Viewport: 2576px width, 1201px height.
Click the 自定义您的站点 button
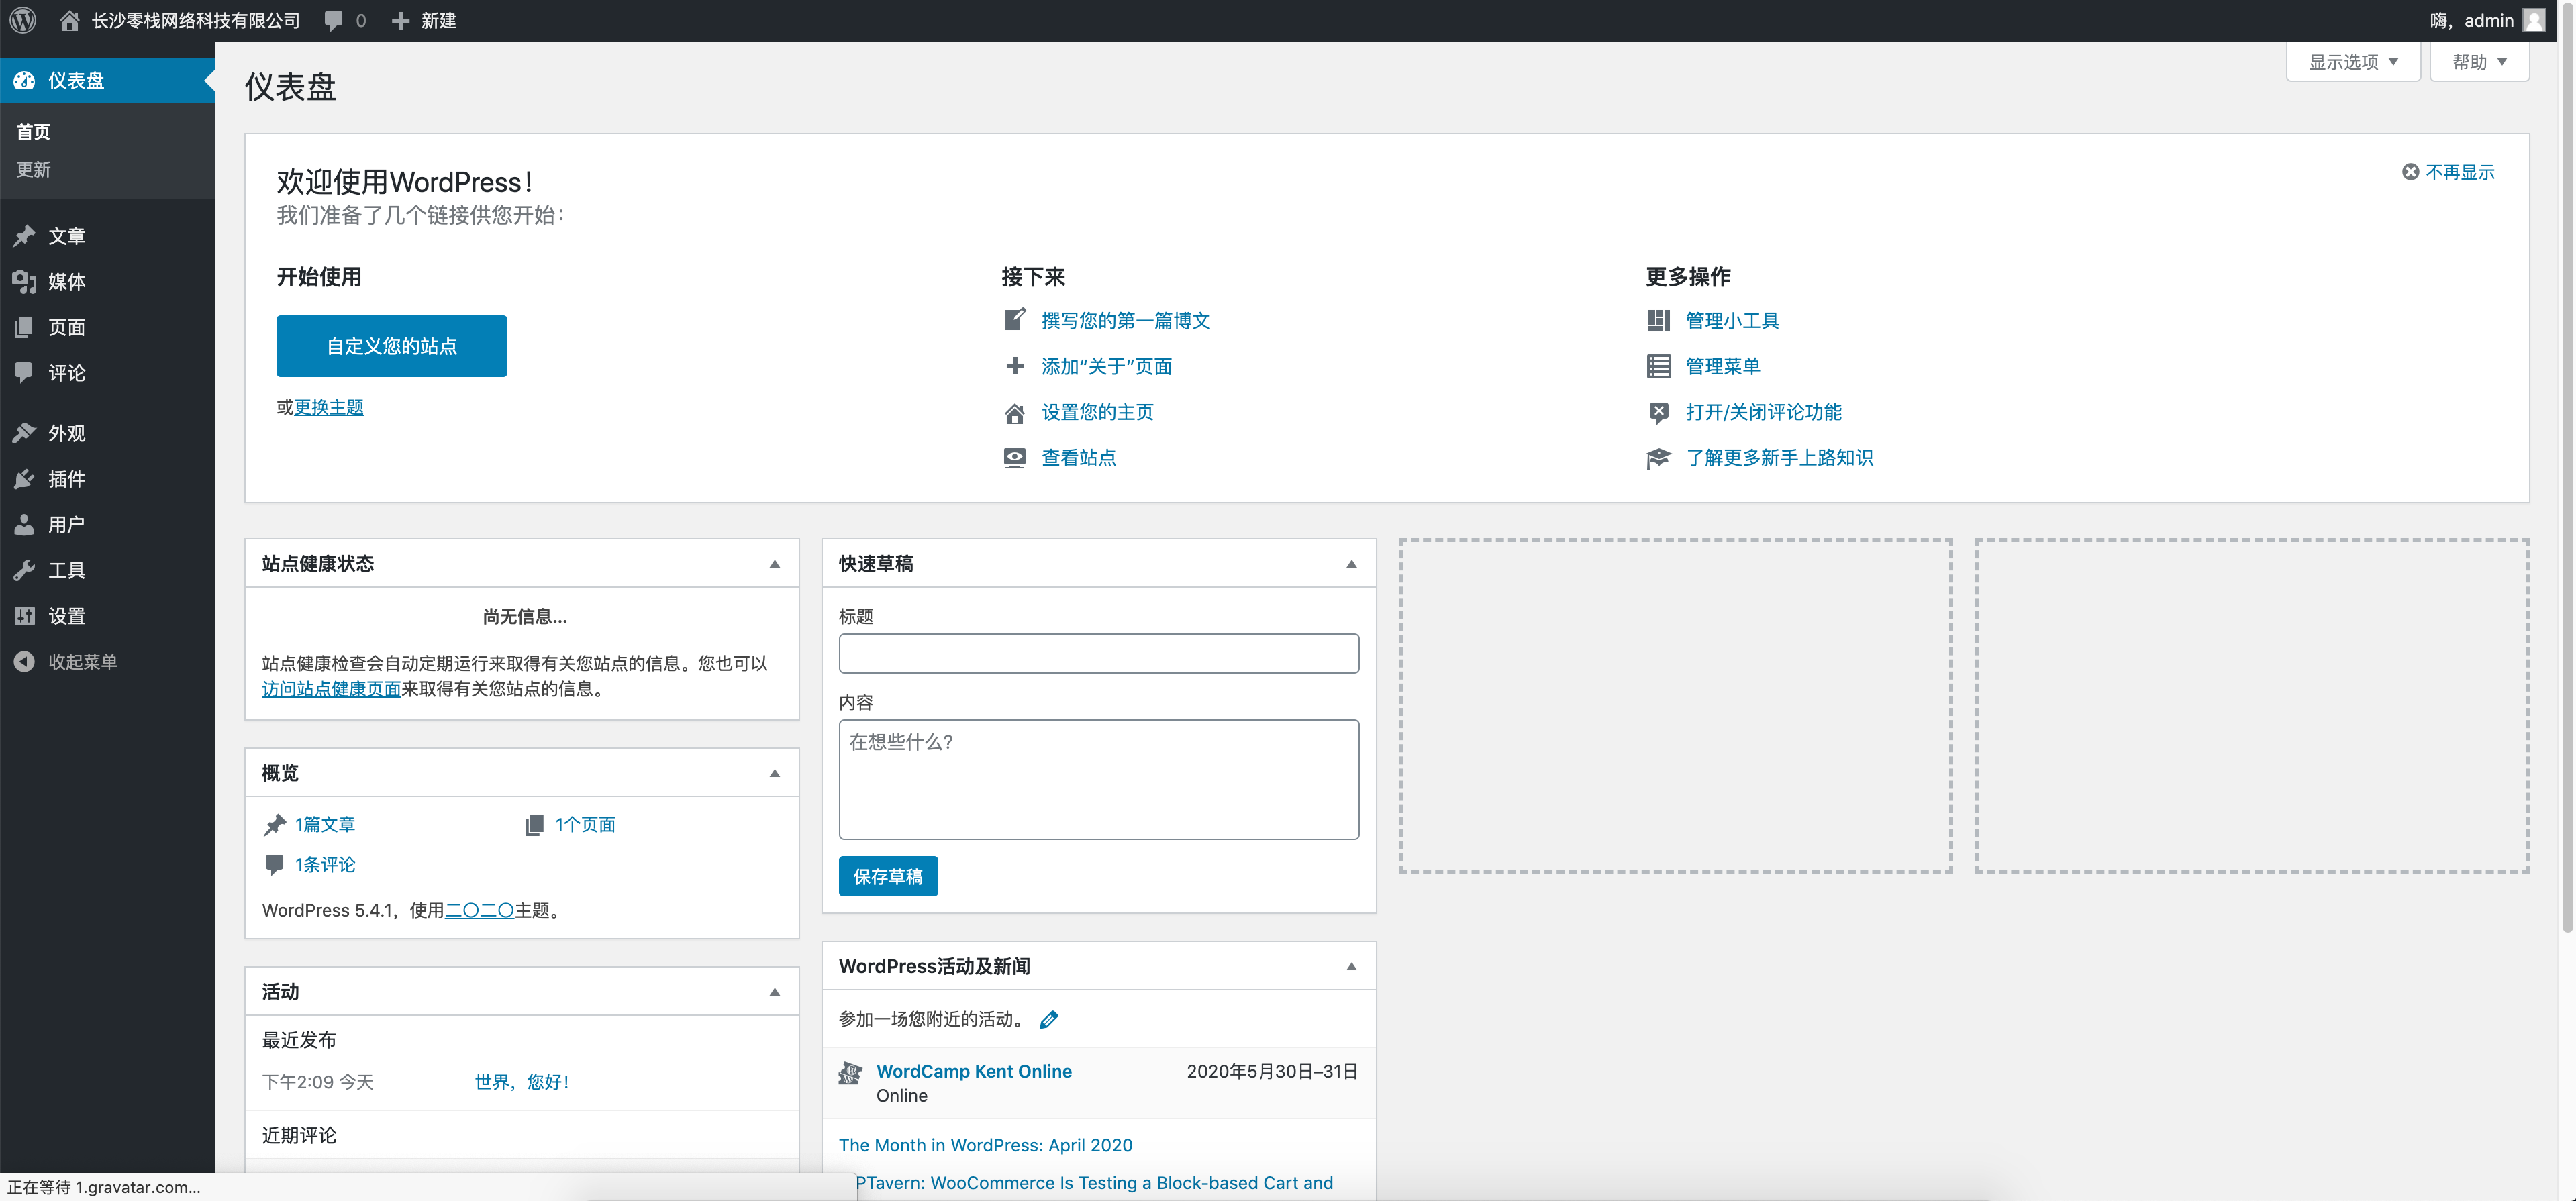pos(392,346)
